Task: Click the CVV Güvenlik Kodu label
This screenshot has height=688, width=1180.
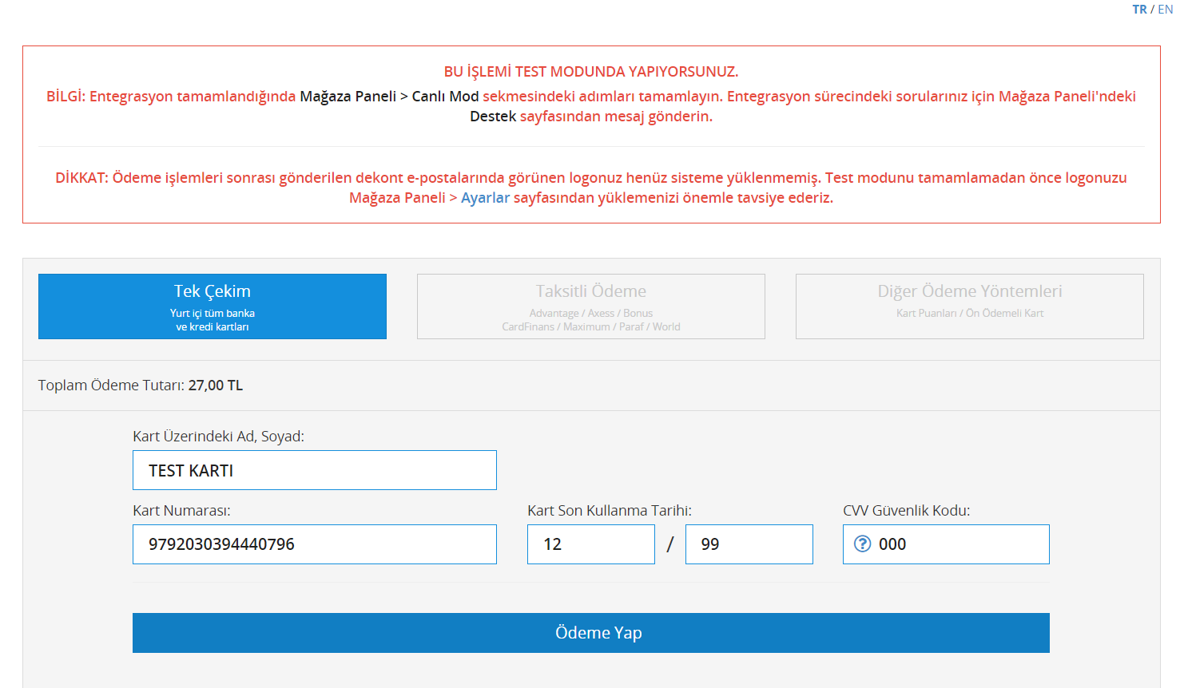Action: 906,511
